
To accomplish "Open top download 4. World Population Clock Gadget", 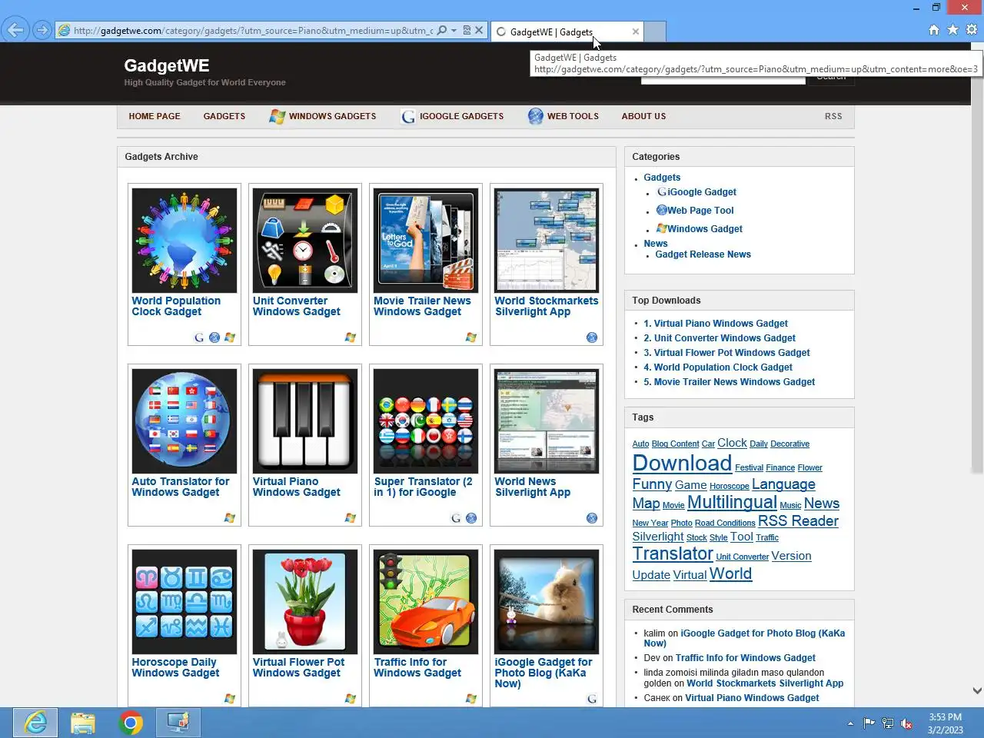I will pos(718,367).
